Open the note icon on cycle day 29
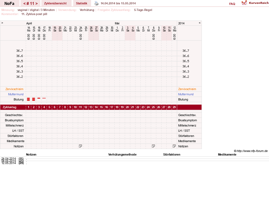 (x=174, y=146)
